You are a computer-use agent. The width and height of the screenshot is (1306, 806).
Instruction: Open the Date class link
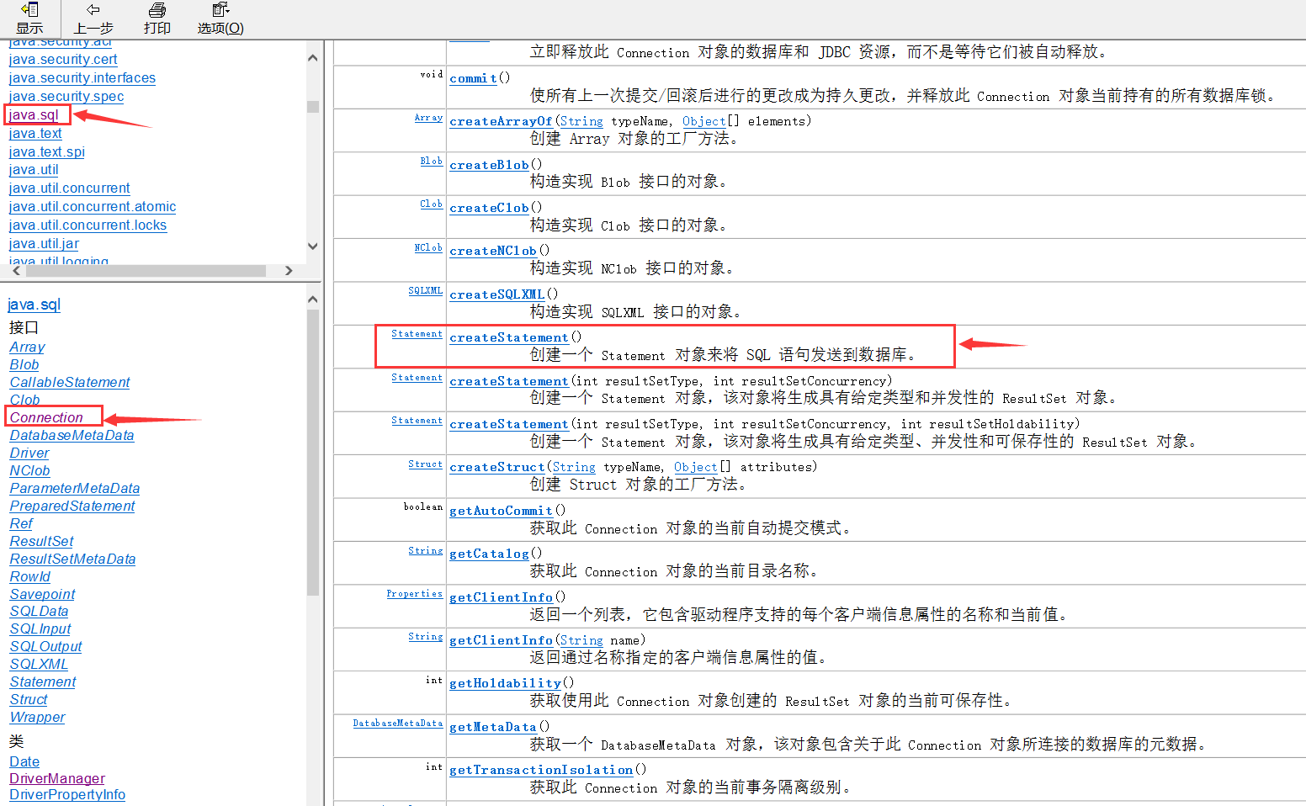(x=24, y=762)
